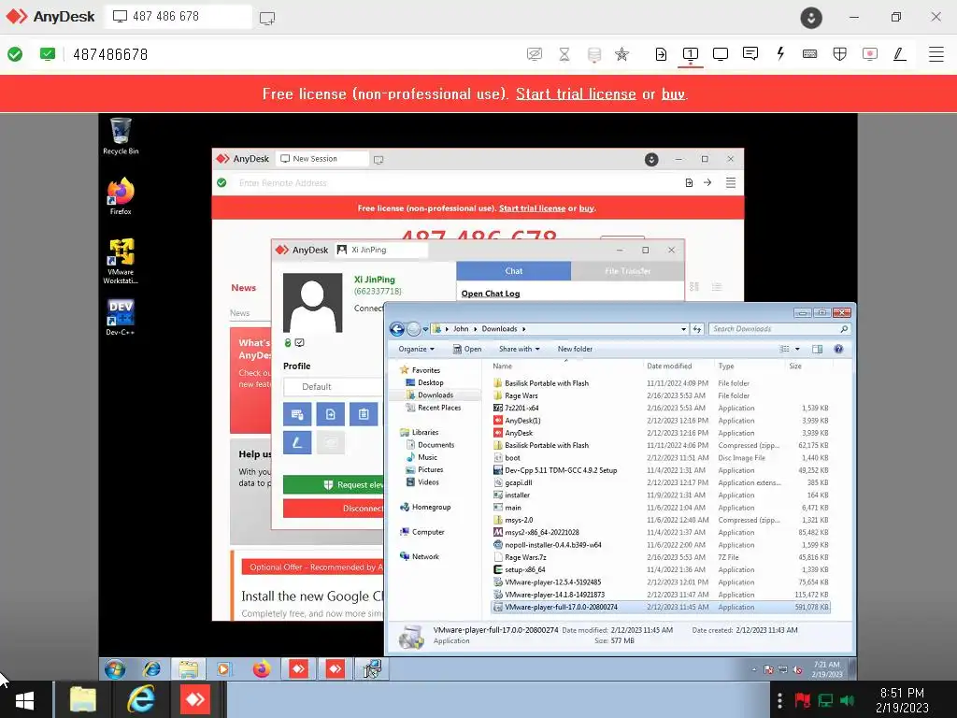The image size is (957, 718).
Task: Click the local system tray volume icon
Action: coord(848,699)
